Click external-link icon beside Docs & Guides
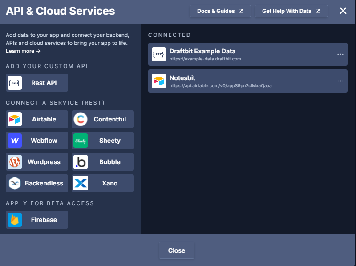The width and height of the screenshot is (356, 266). [x=241, y=11]
